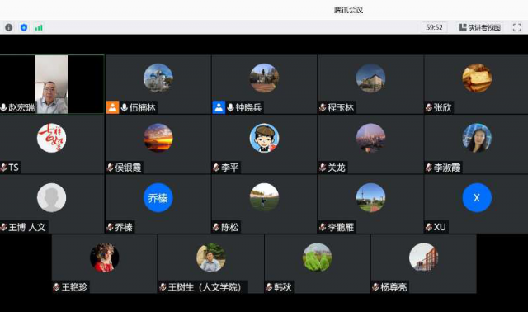The width and height of the screenshot is (528, 312).
Task: Click the blue co-host badge beside 钟晓兵
Action: click(219, 107)
